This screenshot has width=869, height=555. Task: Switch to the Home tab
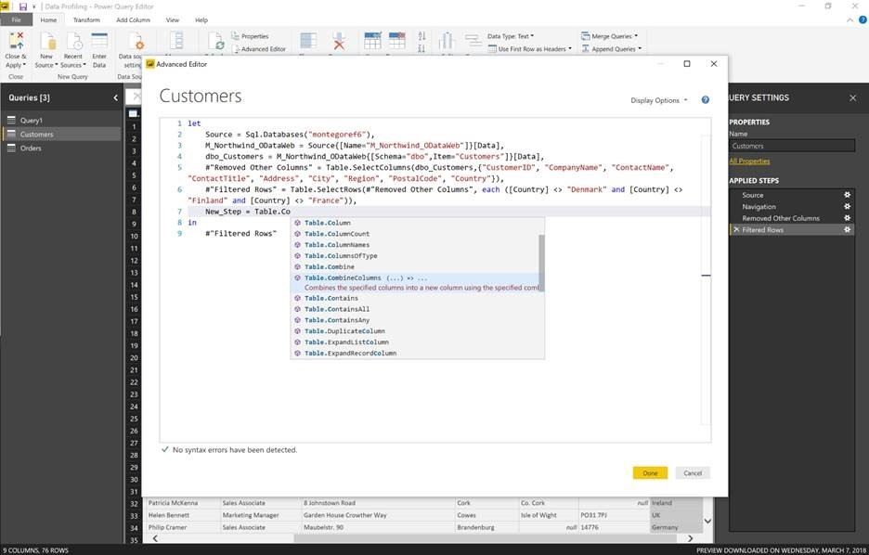click(x=48, y=19)
